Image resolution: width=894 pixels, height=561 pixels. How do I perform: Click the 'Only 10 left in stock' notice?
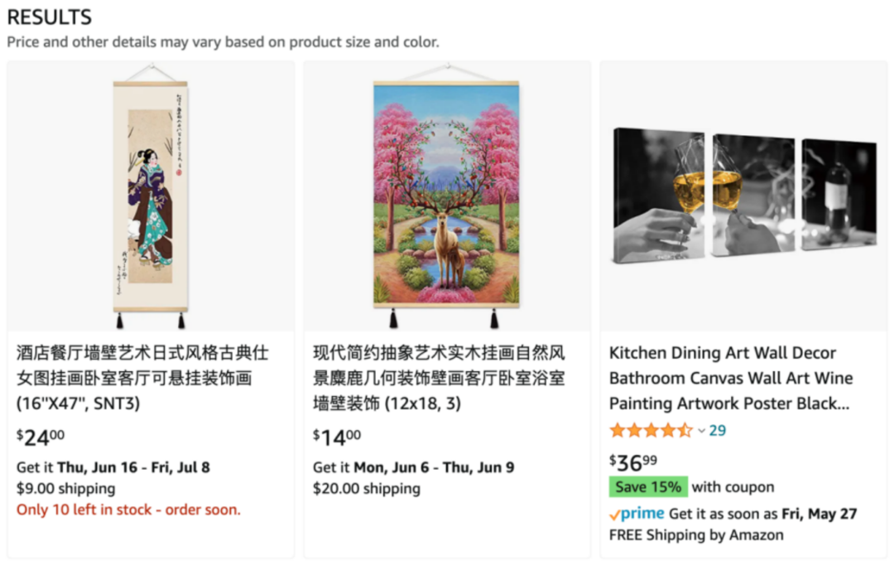tap(128, 510)
